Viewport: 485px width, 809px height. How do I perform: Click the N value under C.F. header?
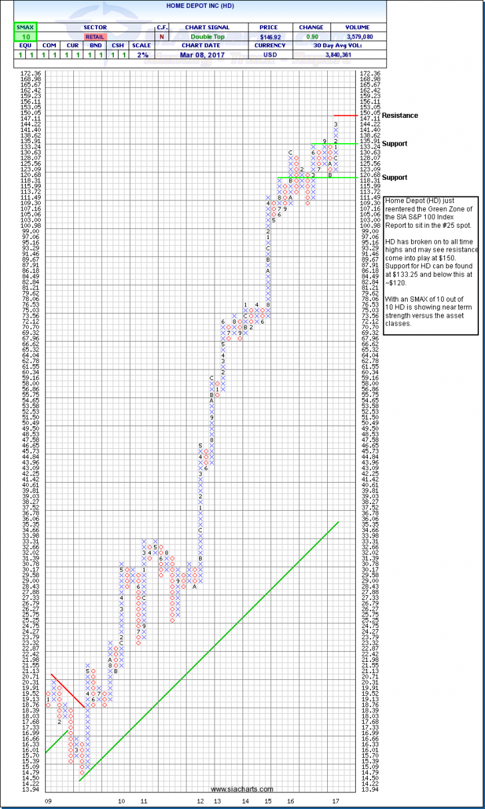click(x=162, y=37)
